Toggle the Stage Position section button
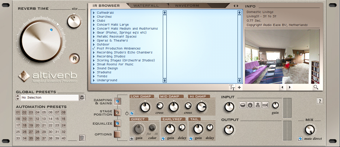340x147 pixels. coord(117,112)
